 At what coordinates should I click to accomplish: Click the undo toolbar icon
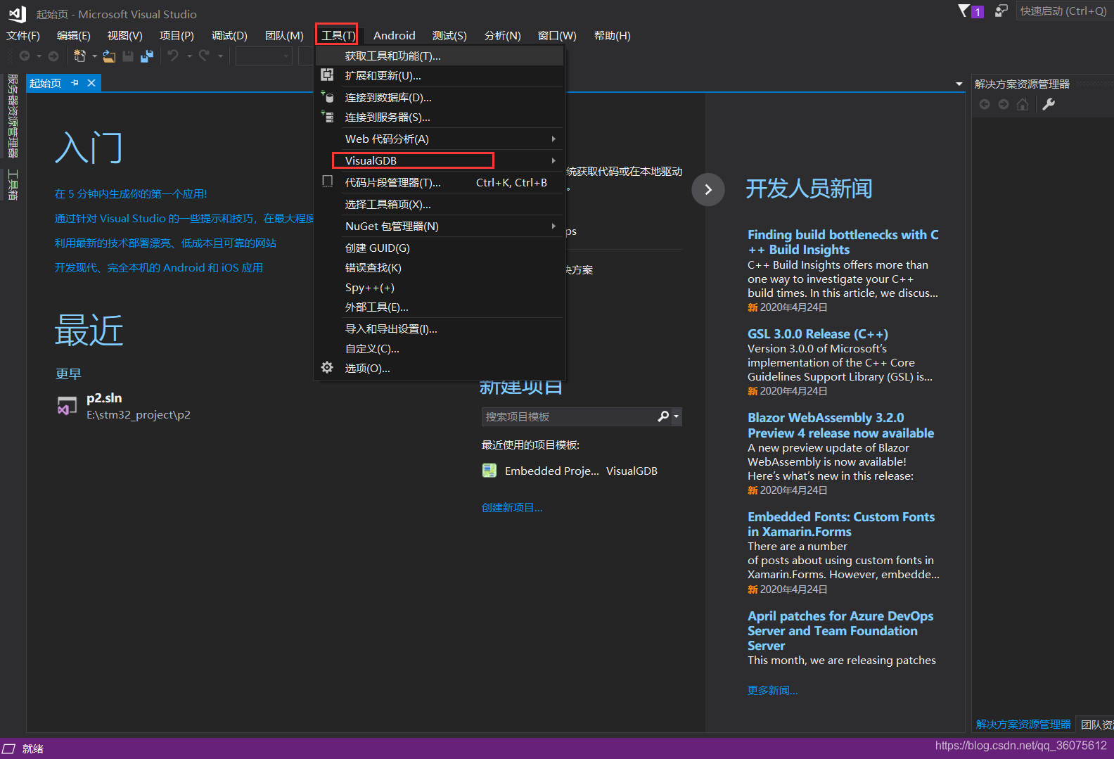click(173, 56)
